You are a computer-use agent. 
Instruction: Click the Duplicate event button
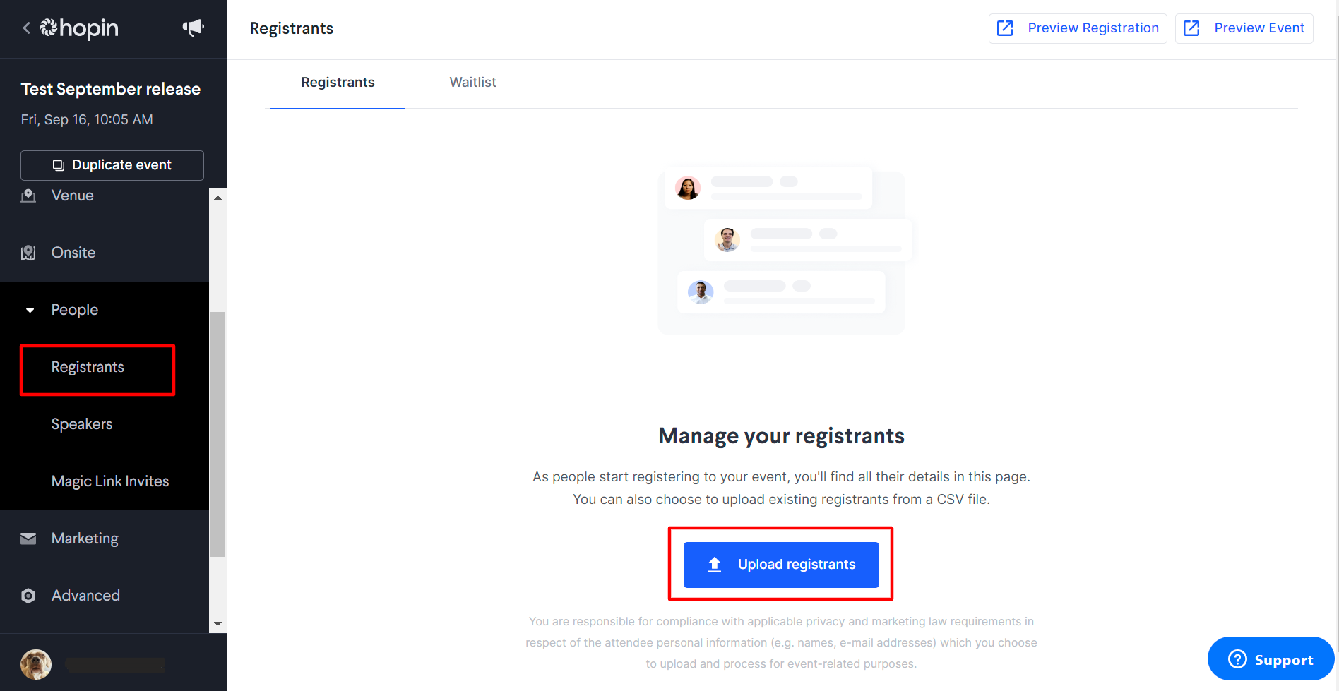[112, 165]
